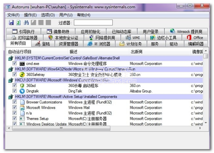This screenshot has height=153, width=214.
Task: Click the vertical scrollbar down arrow
Action: [206, 123]
